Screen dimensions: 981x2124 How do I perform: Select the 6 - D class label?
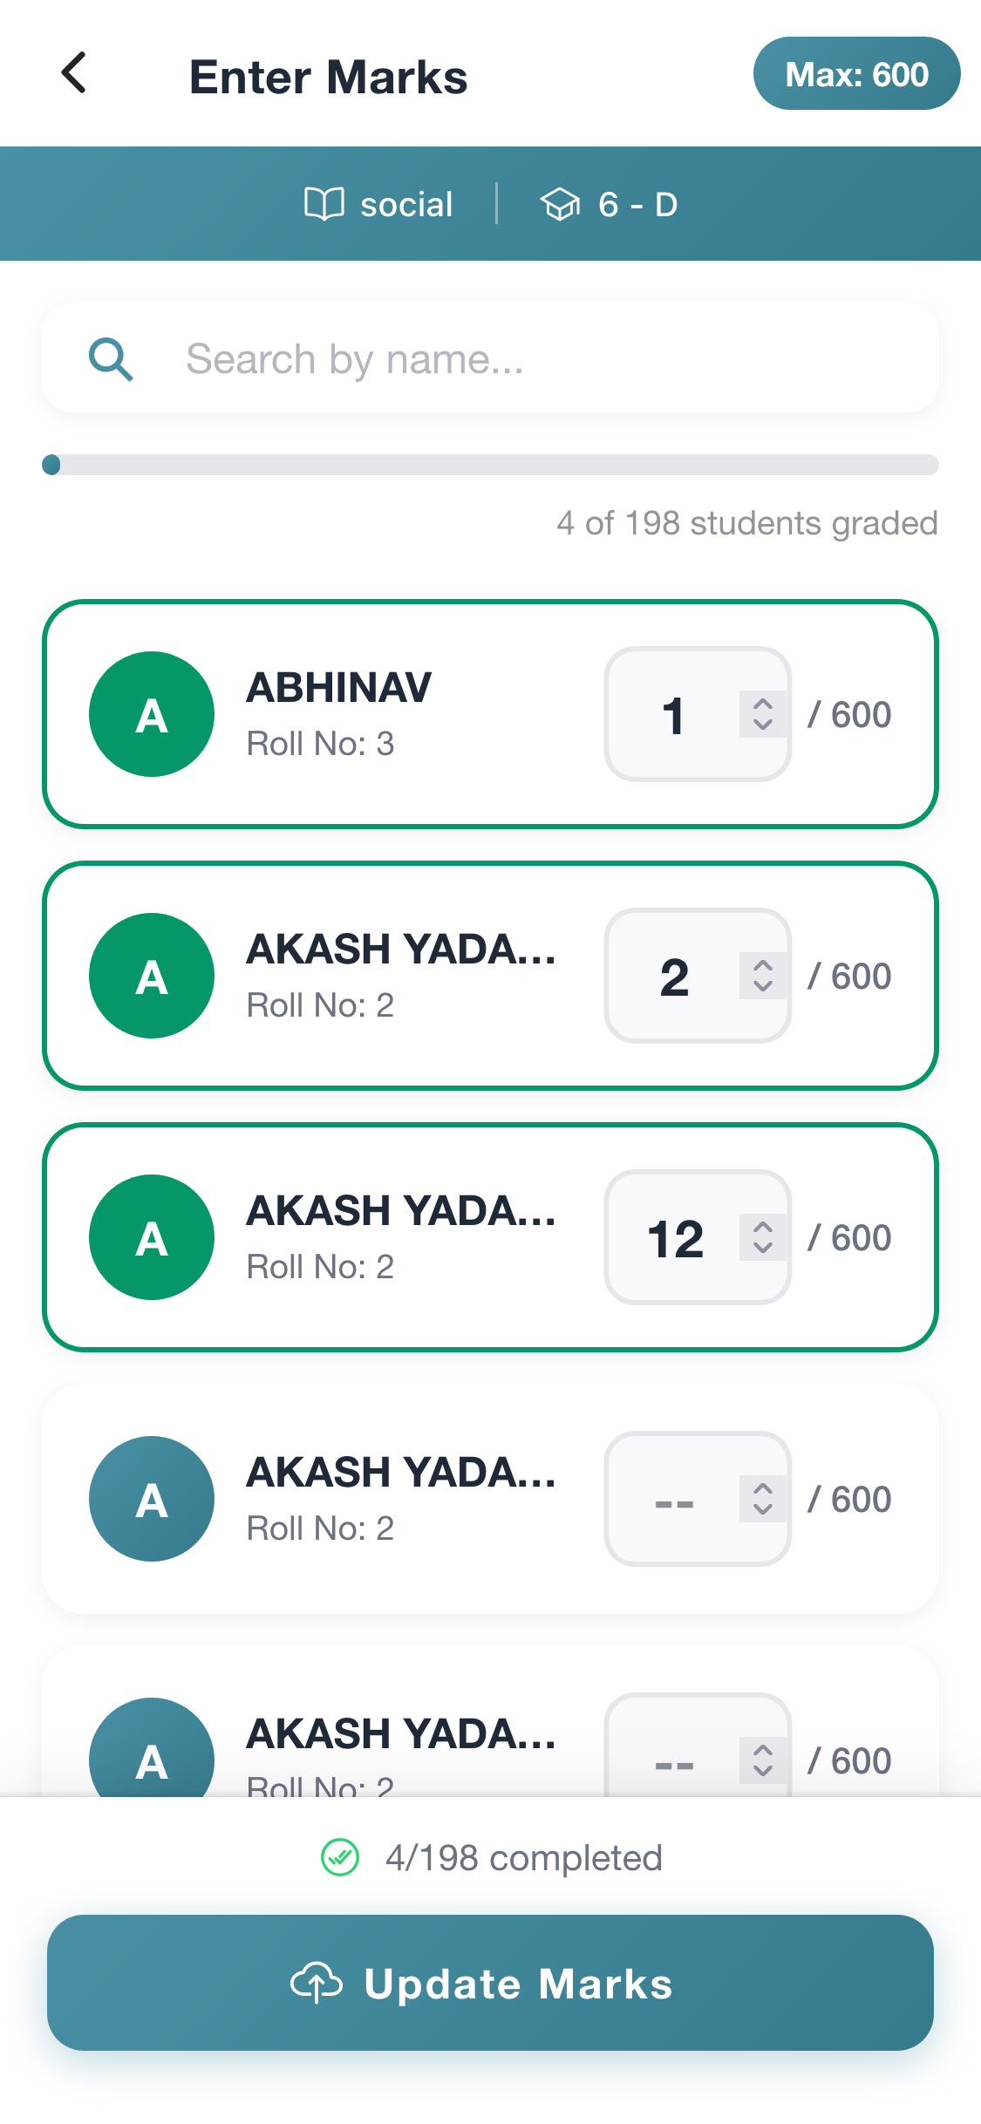637,205
